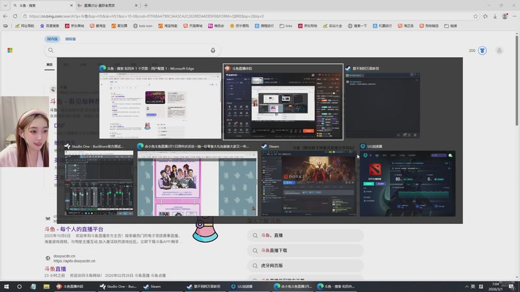Screen dimensions: 520x292
Task: Select the 斗鱼直播伴侣 window thumbnail in switcher
Action: pyautogui.click(x=283, y=102)
